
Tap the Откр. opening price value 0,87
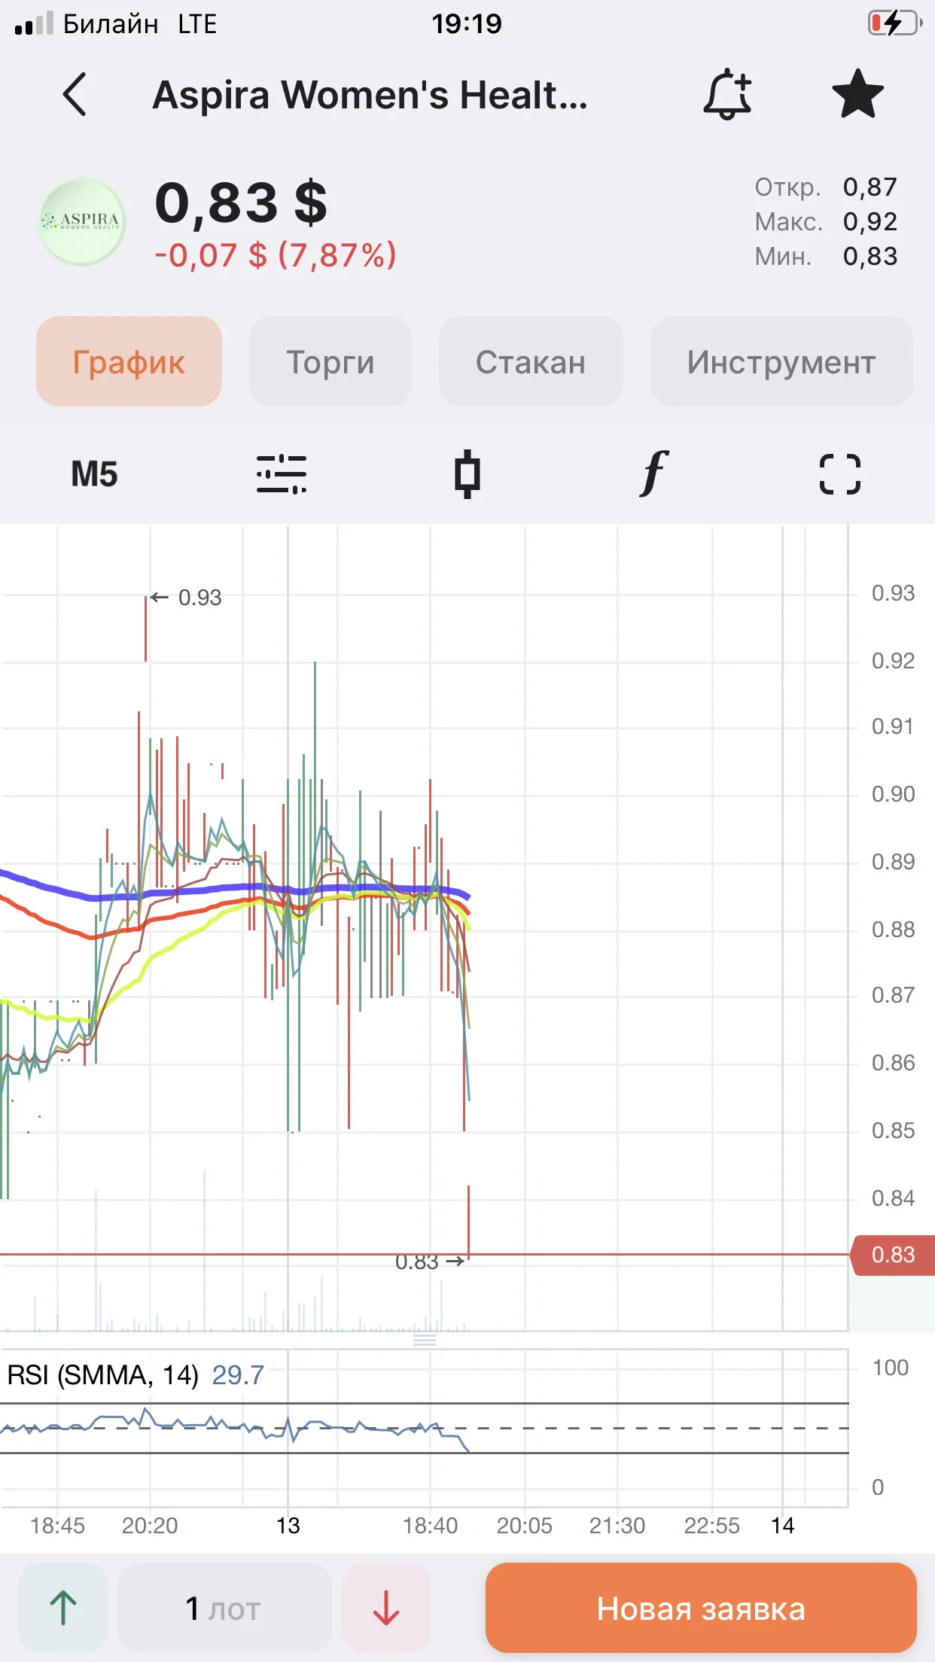(870, 187)
